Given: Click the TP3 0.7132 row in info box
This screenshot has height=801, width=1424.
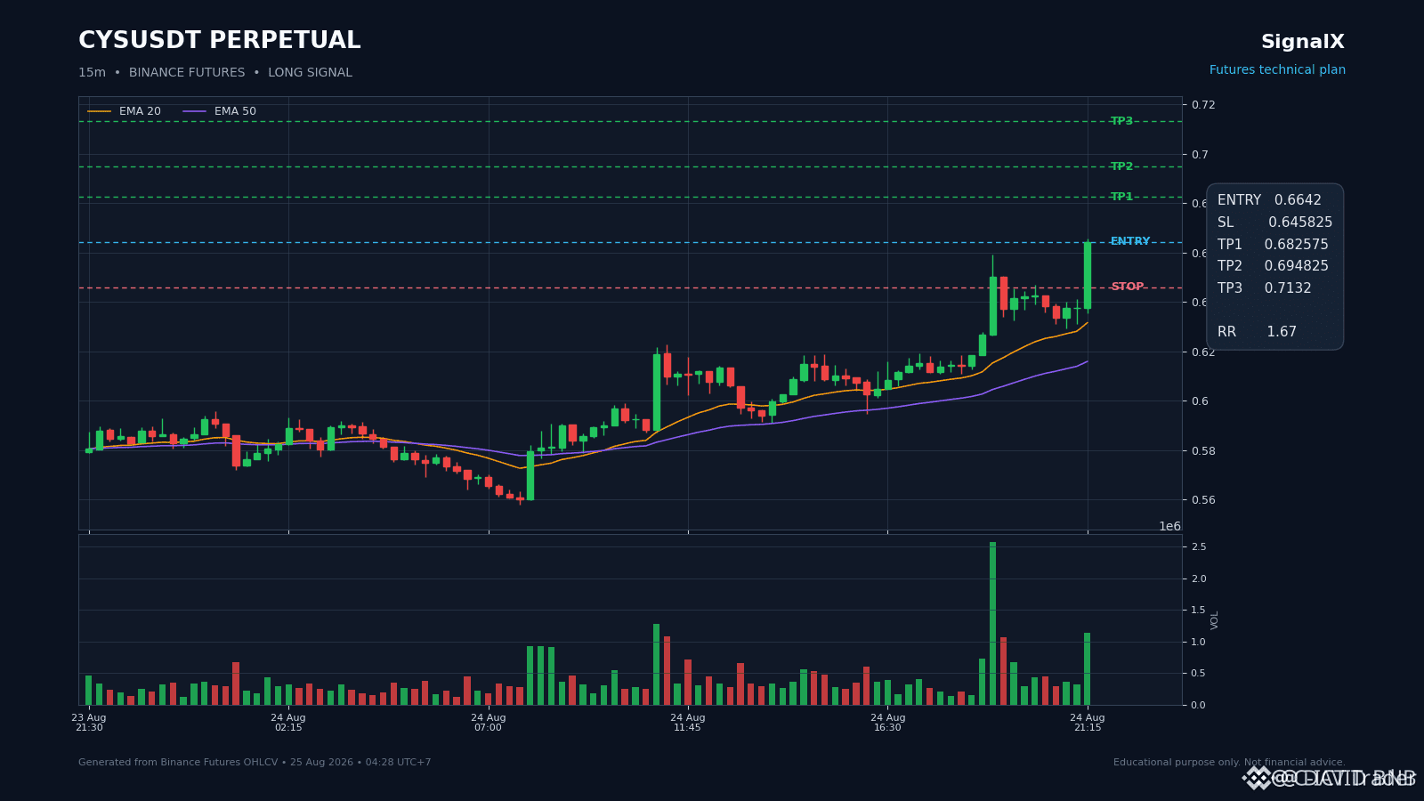Looking at the screenshot, I should coord(1264,288).
